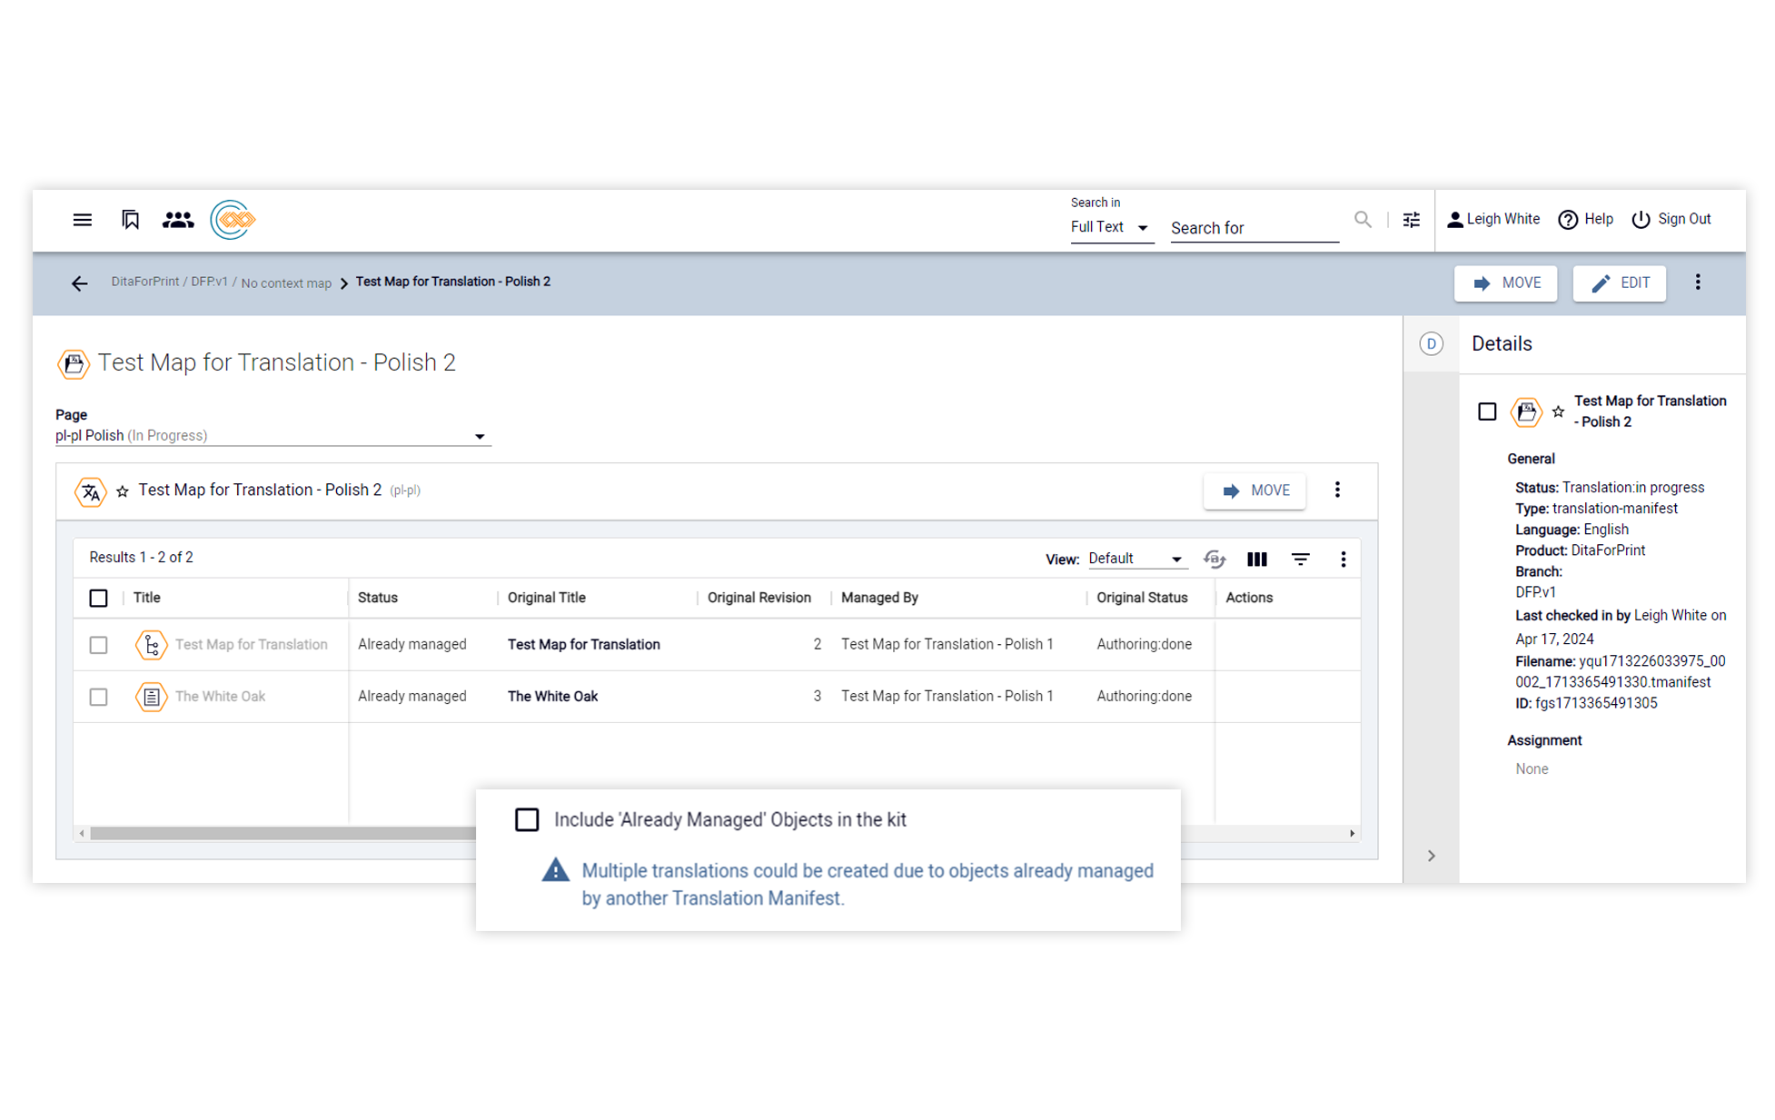The height and width of the screenshot is (1120, 1775).
Task: Go back with the breadcrumb arrow
Action: [x=80, y=283]
